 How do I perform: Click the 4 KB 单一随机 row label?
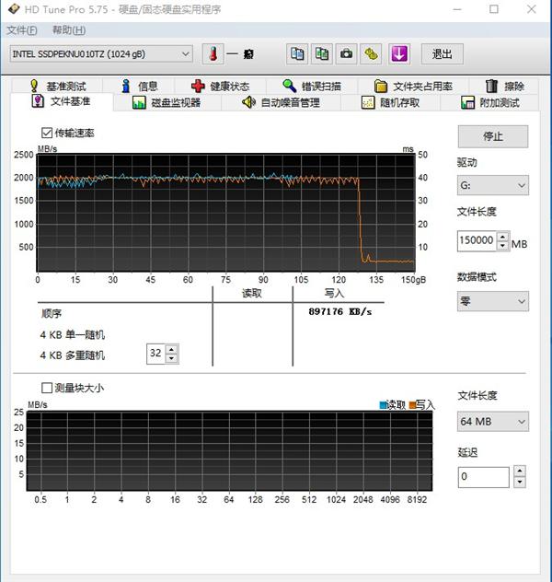point(73,335)
